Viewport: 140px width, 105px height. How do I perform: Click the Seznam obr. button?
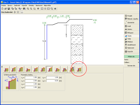pyautogui.click(x=131, y=66)
